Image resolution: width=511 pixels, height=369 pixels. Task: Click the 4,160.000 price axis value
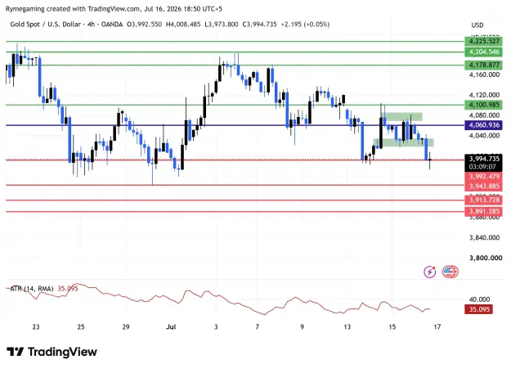click(484, 74)
